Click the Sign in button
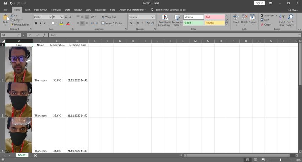302x162 pixels. [259, 3]
